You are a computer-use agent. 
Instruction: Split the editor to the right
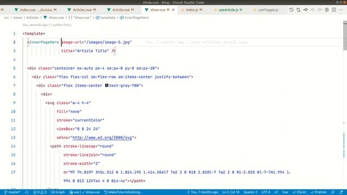point(334,10)
